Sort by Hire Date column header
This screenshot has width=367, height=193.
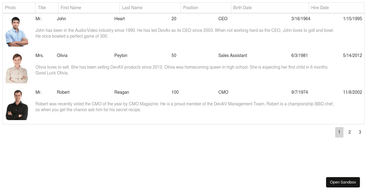pos(336,8)
